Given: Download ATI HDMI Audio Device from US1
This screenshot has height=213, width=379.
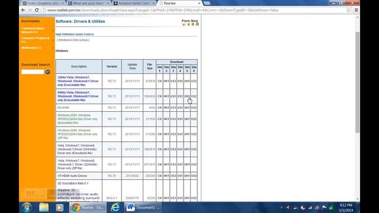Looking at the screenshot, I should 180,176.
